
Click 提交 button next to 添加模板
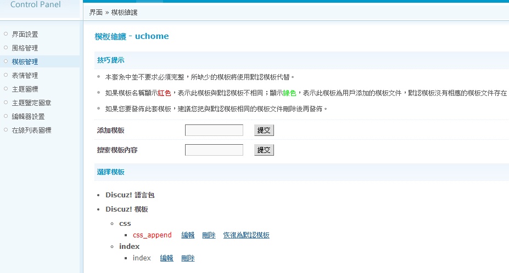(264, 130)
